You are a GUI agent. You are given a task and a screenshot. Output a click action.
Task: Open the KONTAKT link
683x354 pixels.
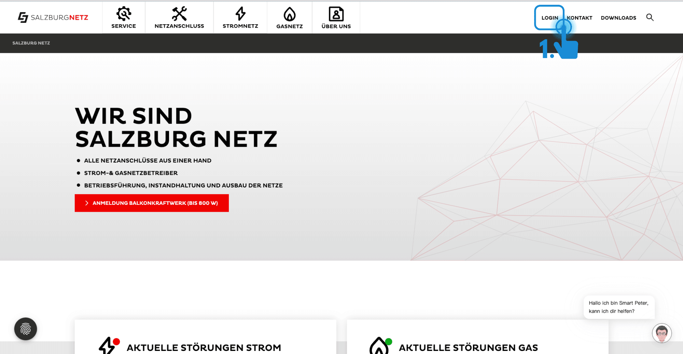coord(580,18)
